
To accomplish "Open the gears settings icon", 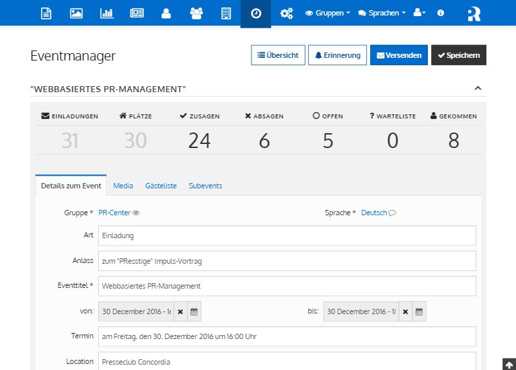I will click(287, 13).
